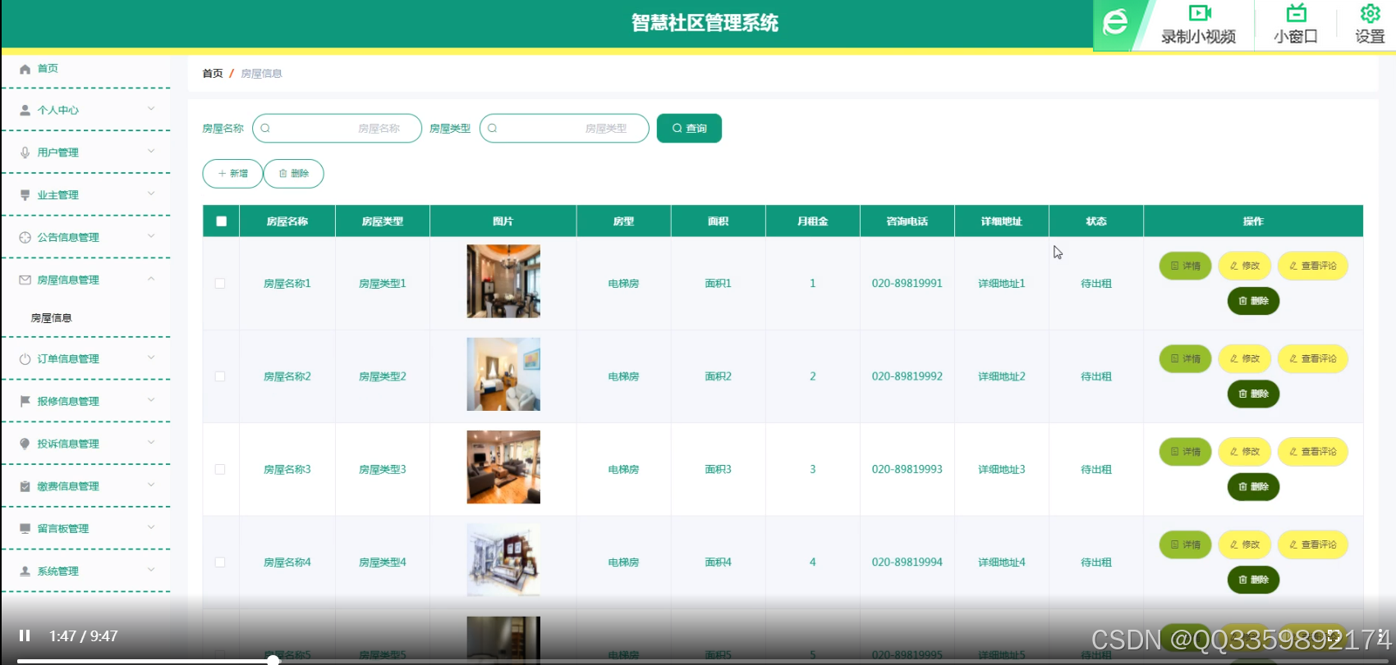This screenshot has height=665, width=1396.
Task: Click the browser e logo icon
Action: tap(1115, 22)
